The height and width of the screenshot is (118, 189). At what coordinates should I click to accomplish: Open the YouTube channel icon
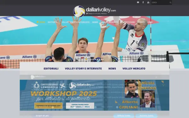click(x=148, y=3)
